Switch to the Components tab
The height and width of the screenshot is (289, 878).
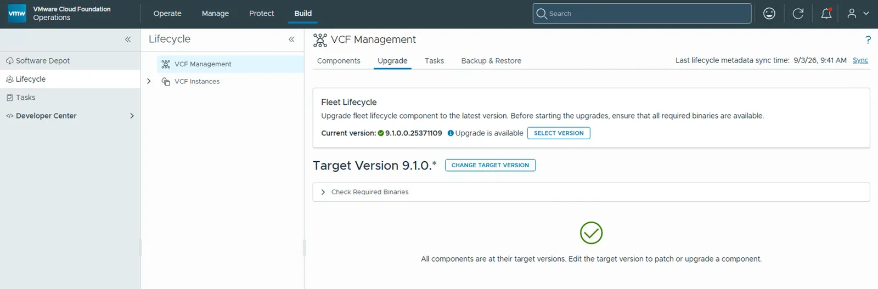click(x=339, y=61)
